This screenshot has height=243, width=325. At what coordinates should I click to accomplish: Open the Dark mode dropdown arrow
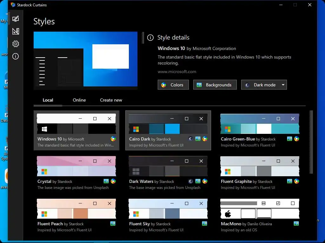tap(283, 85)
